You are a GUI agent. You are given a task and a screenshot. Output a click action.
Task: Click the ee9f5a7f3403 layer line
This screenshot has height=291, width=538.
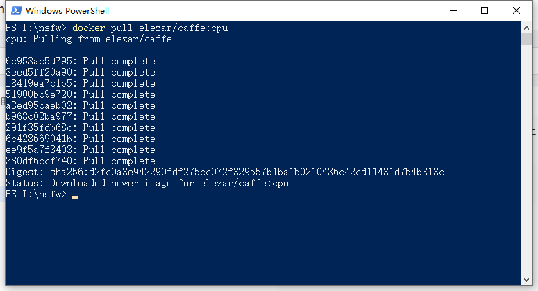pos(81,150)
